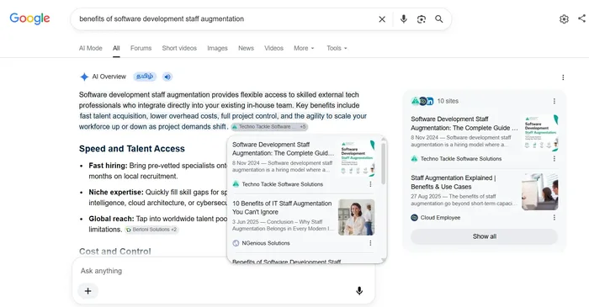Open sidebar Software Development Staff Augmentation guide link
The height and width of the screenshot is (307, 589).
(464, 124)
